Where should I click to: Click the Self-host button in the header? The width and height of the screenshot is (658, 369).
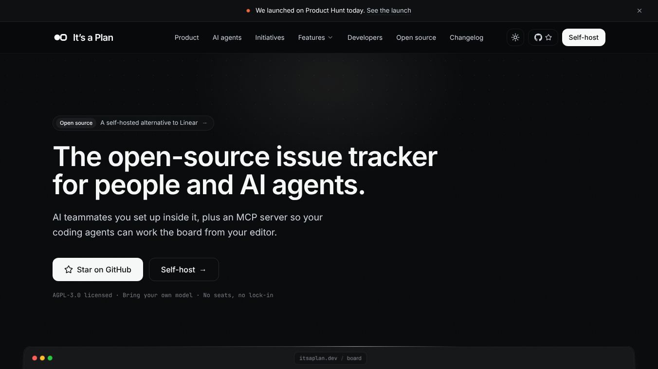point(584,37)
